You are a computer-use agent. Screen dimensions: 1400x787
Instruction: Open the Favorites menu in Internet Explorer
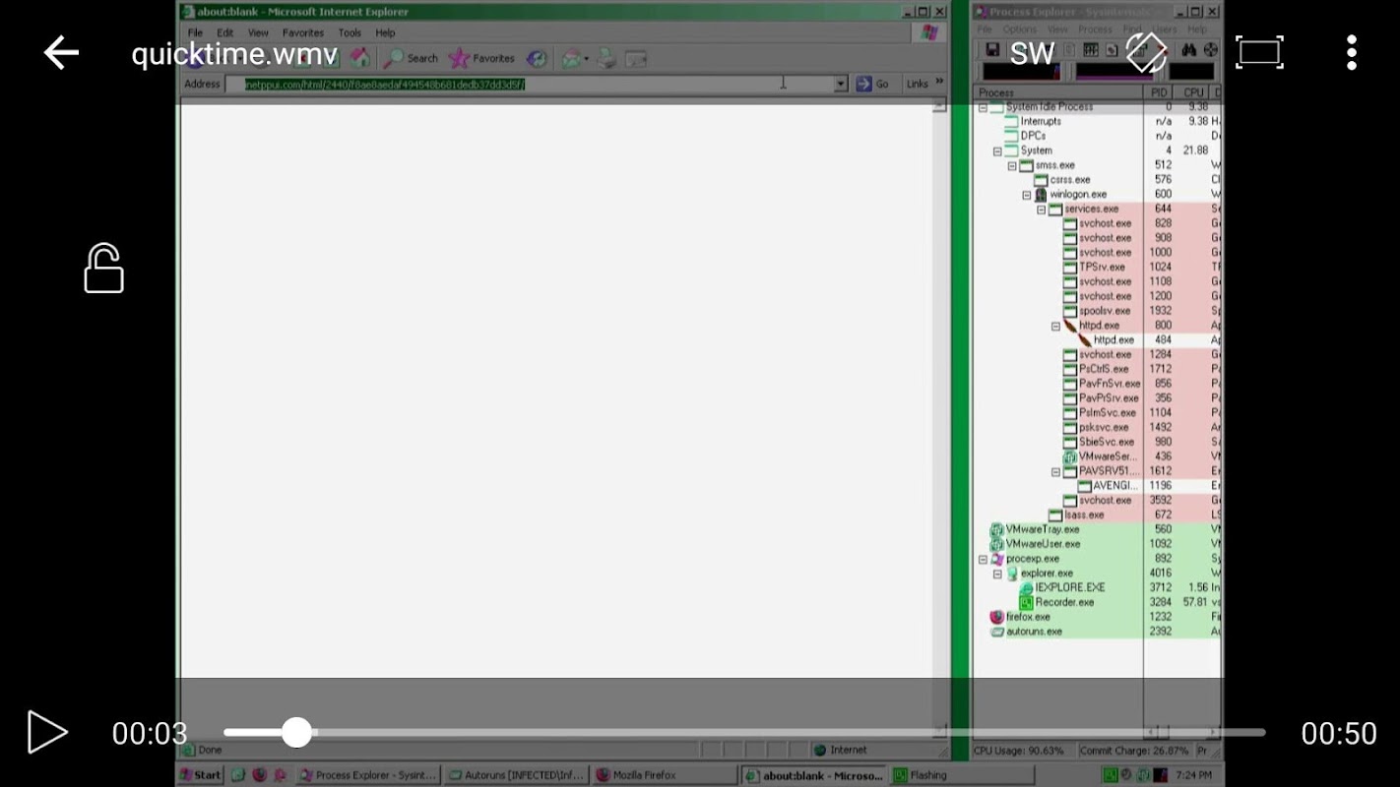coord(303,32)
